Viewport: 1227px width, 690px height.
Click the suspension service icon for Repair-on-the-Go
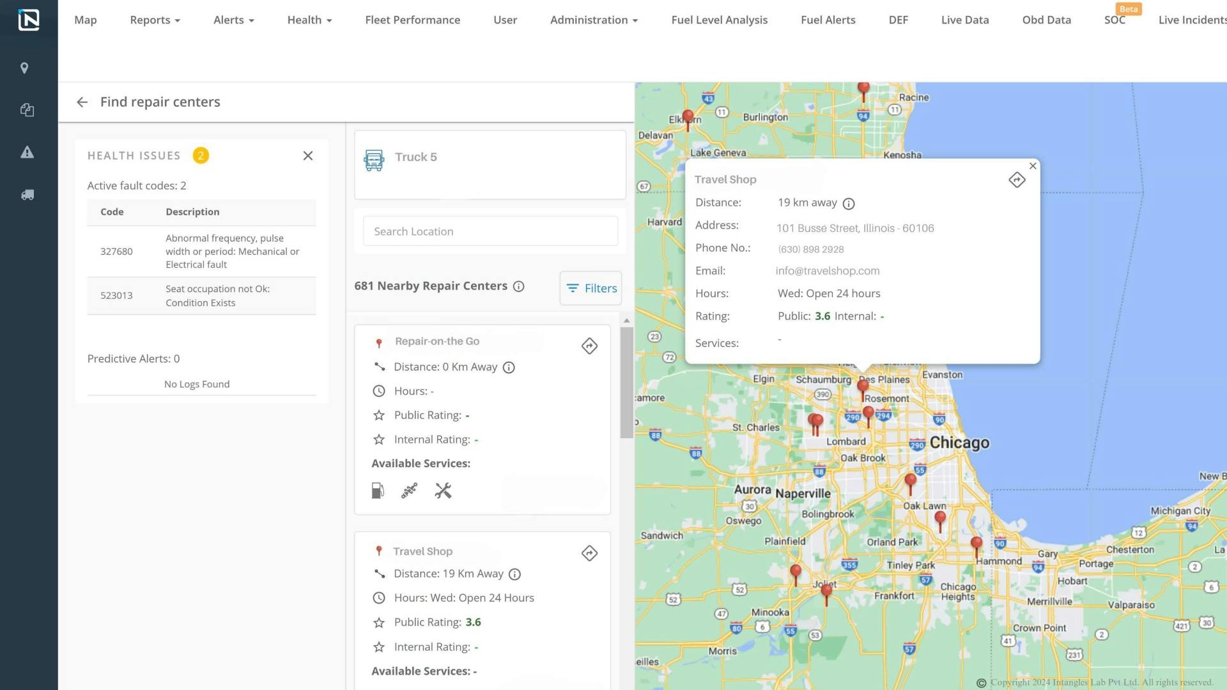409,490
